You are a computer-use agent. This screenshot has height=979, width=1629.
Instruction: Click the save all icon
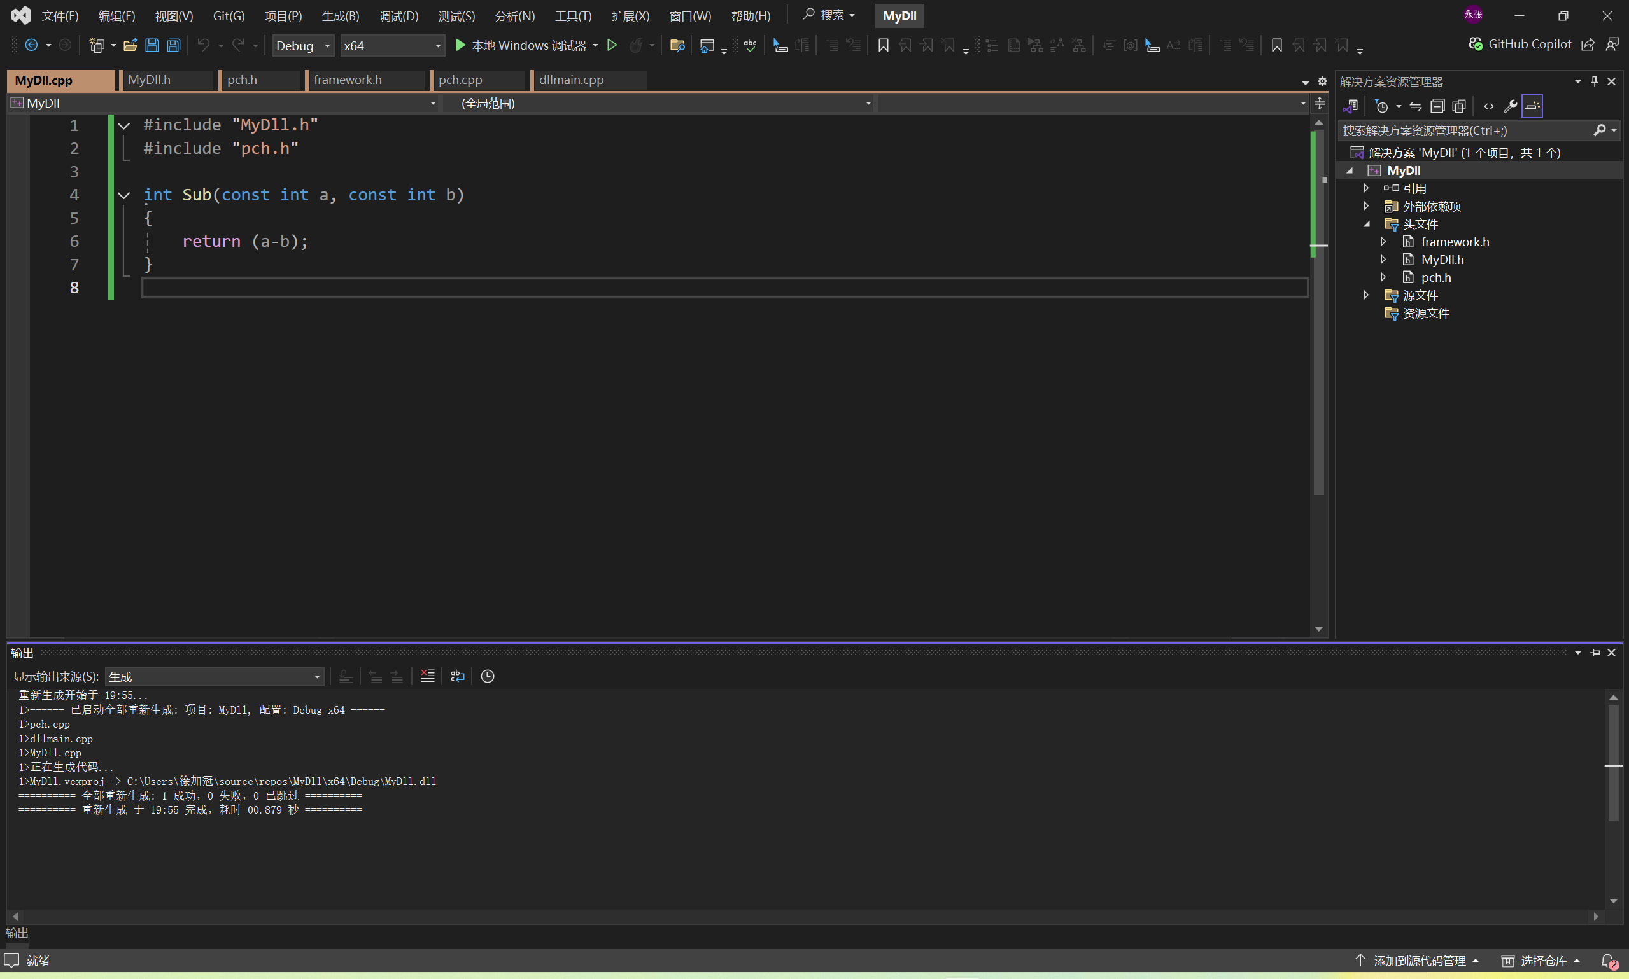click(x=173, y=45)
